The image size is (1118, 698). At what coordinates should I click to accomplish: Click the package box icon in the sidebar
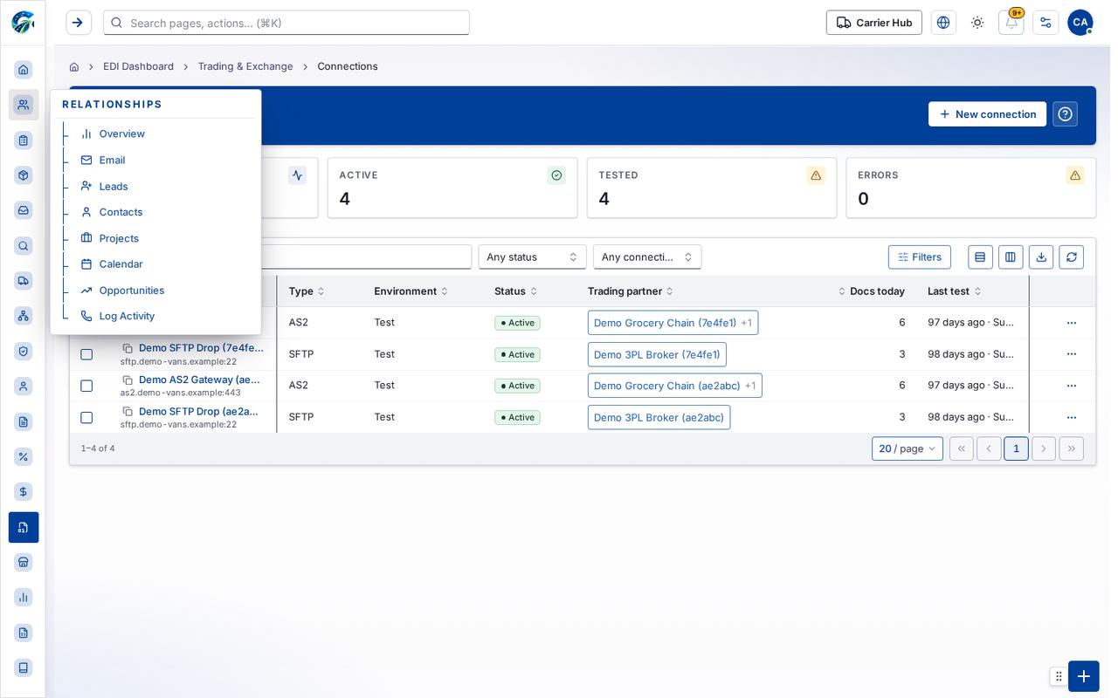24,175
